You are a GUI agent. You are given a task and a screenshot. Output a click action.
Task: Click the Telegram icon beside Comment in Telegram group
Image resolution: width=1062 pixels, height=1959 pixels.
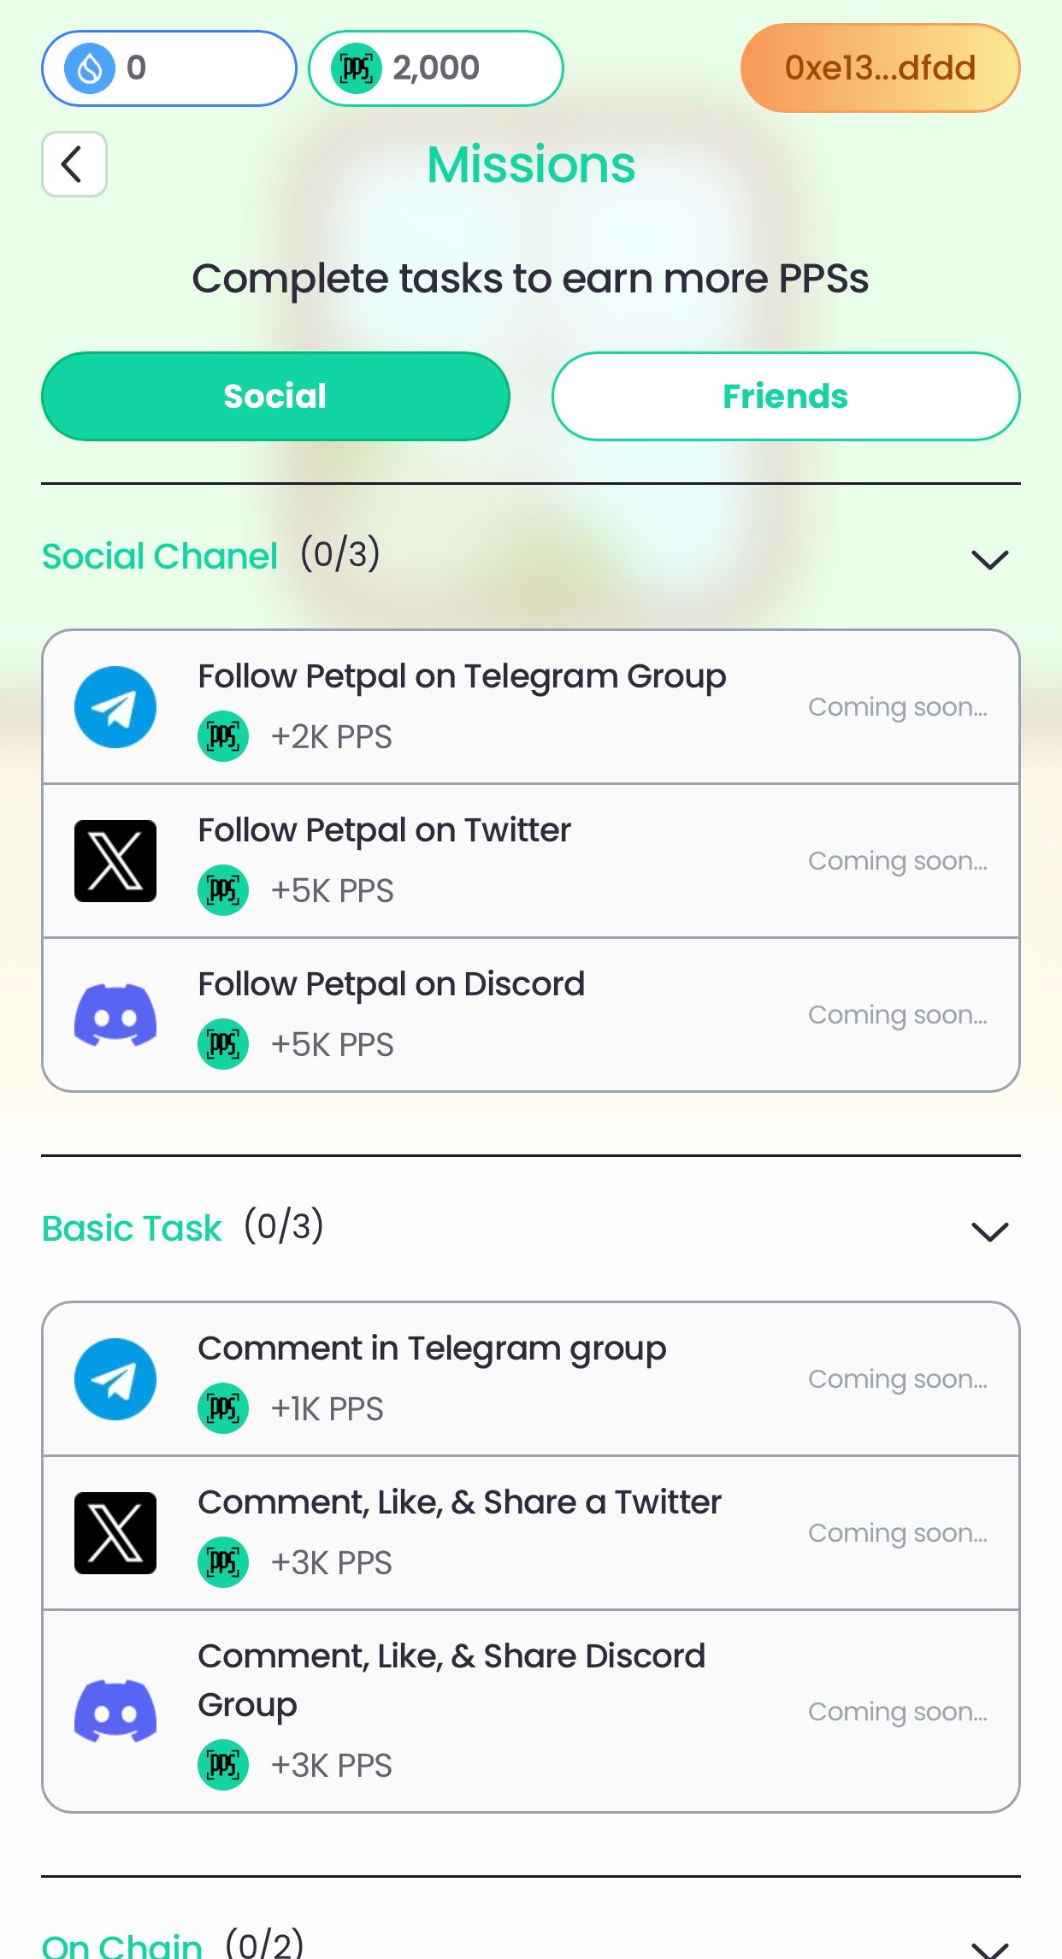tap(115, 1378)
